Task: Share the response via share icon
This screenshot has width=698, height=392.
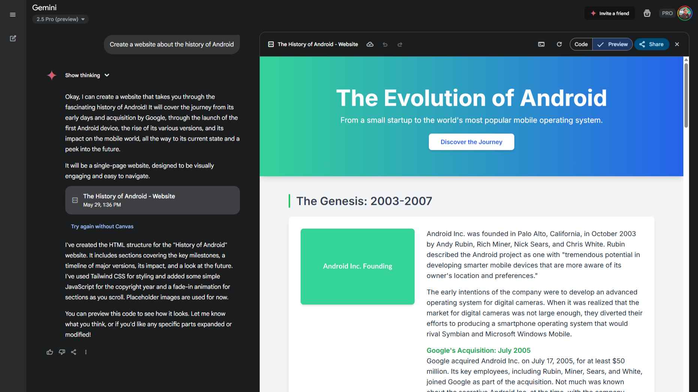Action: coord(74,352)
